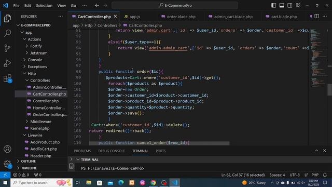Open the File menu
This screenshot has width=332, height=187.
click(x=16, y=6)
